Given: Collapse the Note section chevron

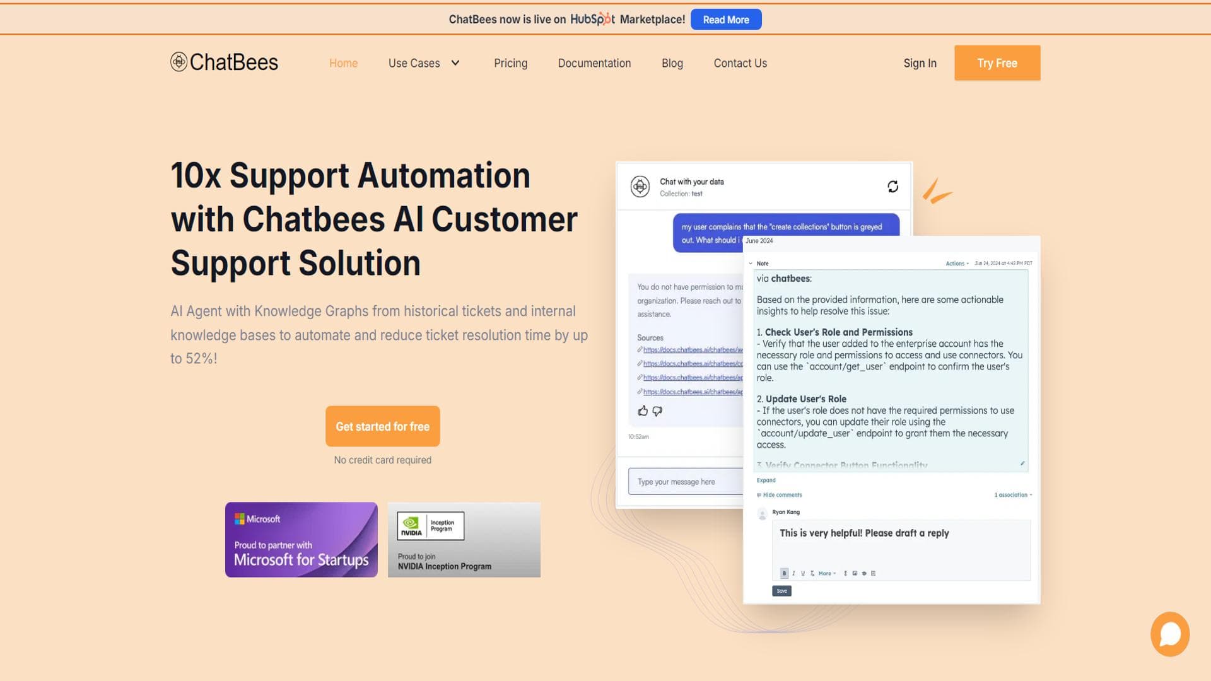Looking at the screenshot, I should tap(751, 264).
